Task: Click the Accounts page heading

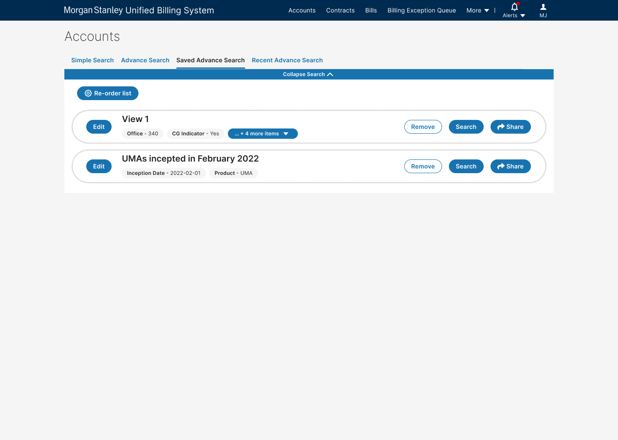Action: point(92,37)
